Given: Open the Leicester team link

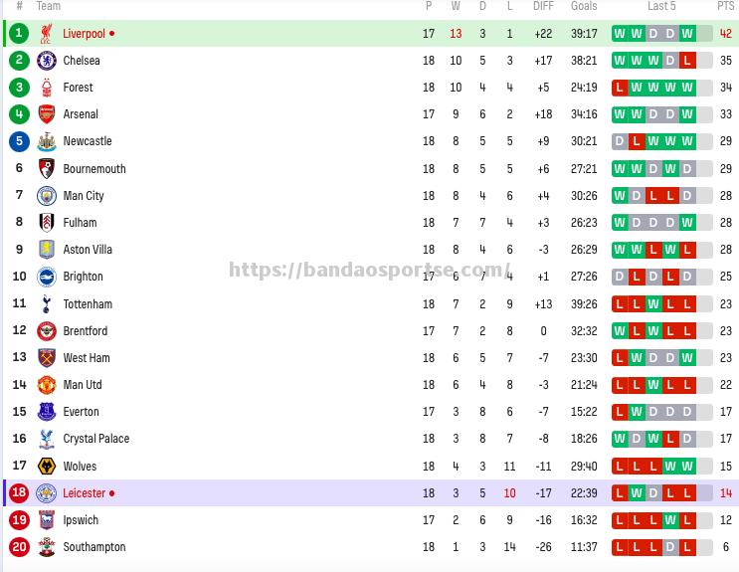Looking at the screenshot, I should pyautogui.click(x=84, y=493).
